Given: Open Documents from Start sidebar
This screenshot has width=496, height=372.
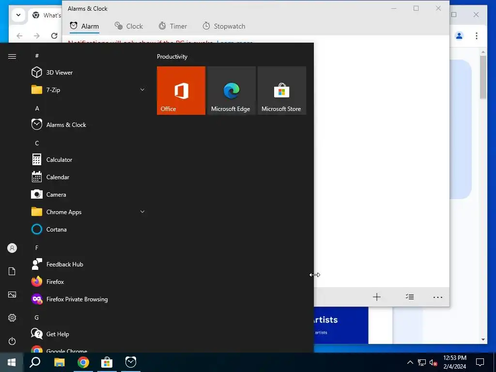Looking at the screenshot, I should tap(12, 271).
